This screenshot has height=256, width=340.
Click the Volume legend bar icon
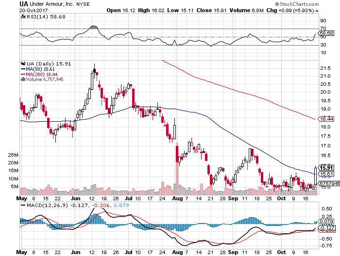(22, 80)
